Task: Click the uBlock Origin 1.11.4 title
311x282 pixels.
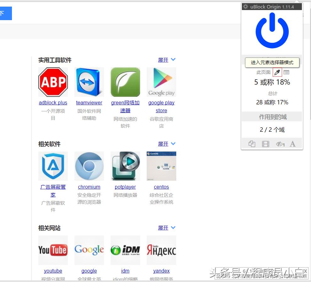Action: tap(272, 7)
